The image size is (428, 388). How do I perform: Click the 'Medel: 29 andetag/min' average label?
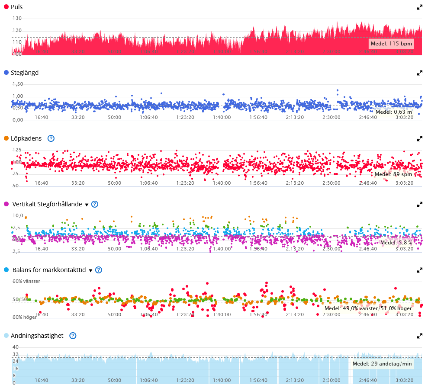pyautogui.click(x=382, y=364)
